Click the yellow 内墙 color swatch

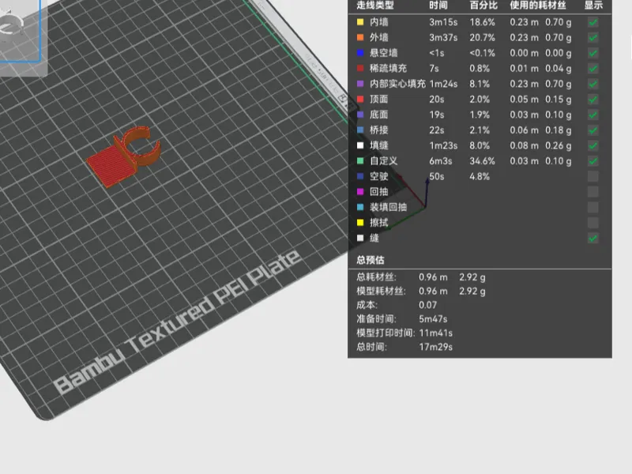[x=360, y=22]
